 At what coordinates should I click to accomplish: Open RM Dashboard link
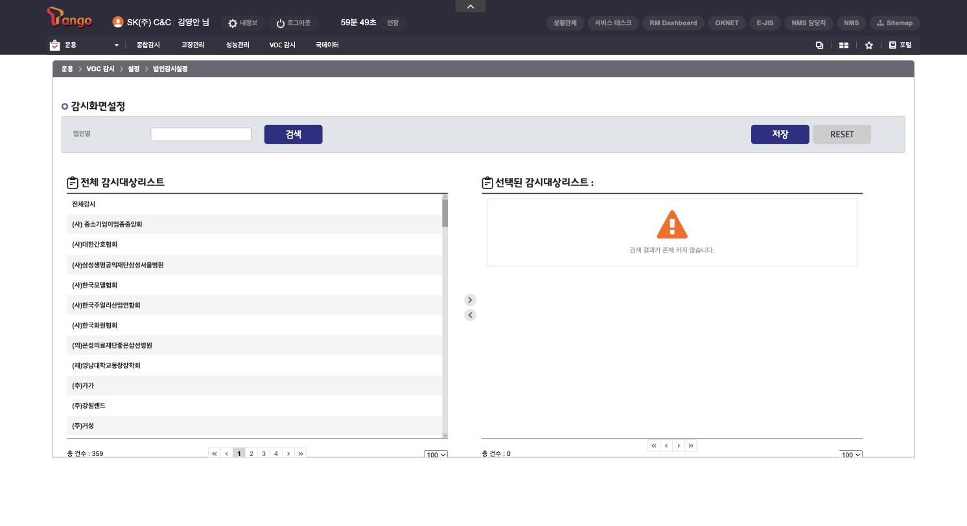point(673,23)
